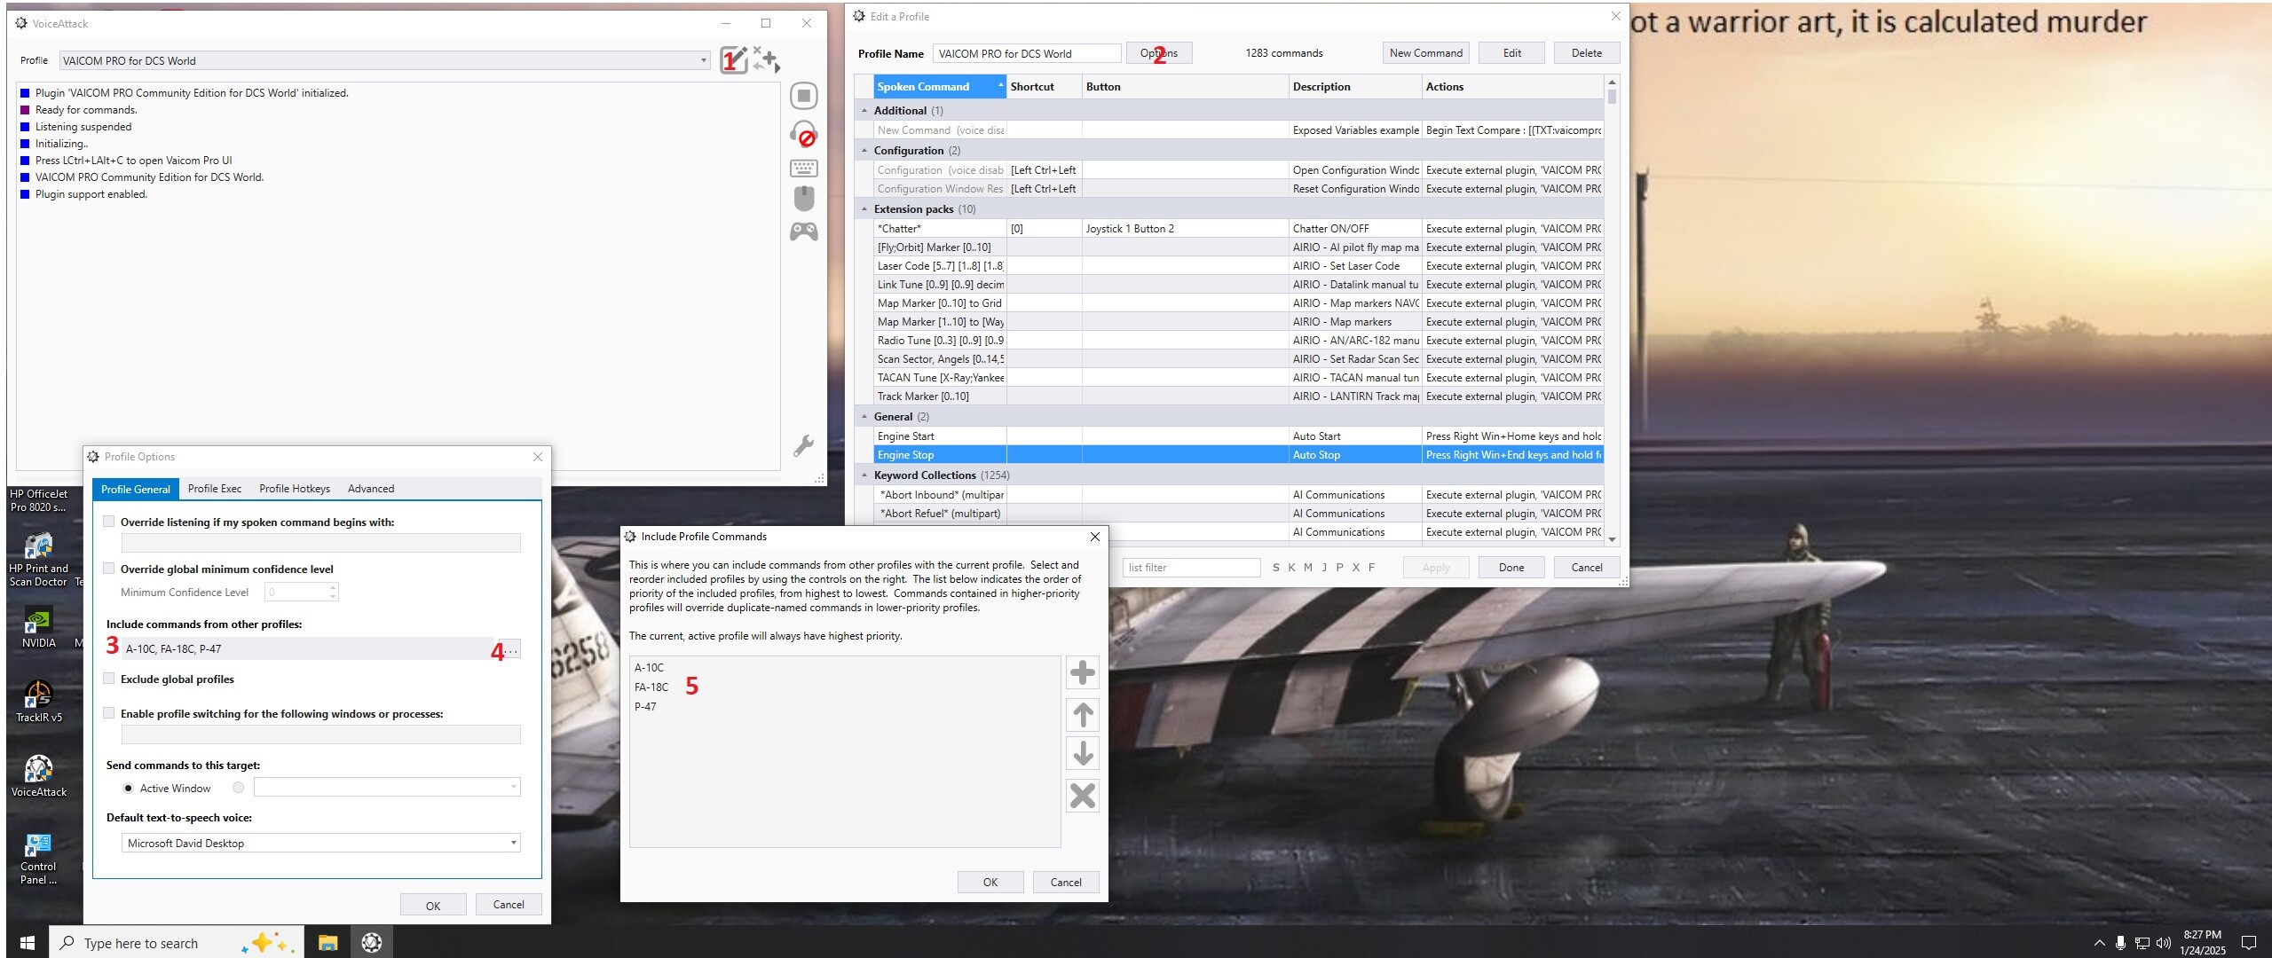Click the New Command button

(x=1425, y=53)
